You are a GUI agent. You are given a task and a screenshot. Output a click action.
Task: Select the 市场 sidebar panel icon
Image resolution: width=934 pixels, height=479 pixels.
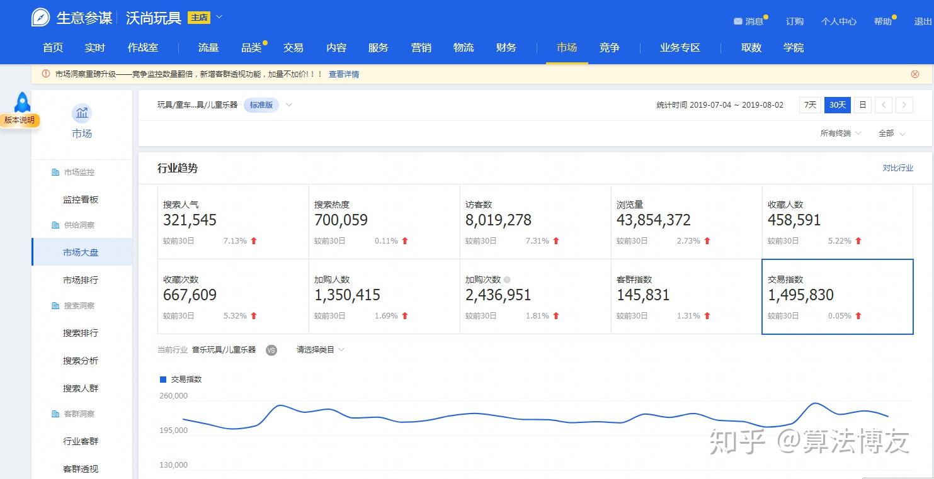pos(81,113)
